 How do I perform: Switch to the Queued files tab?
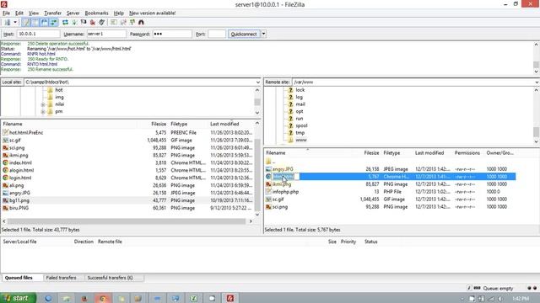pos(19,278)
